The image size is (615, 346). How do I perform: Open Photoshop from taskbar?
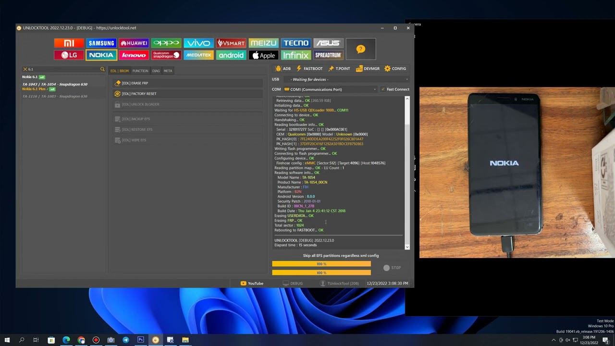click(x=141, y=340)
